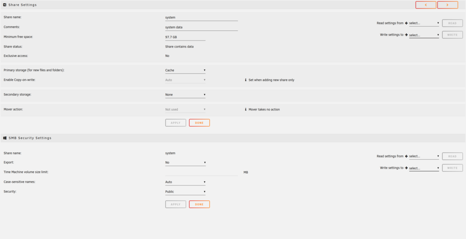Open Share Settings 'Read settings from' select dropdown

(424, 23)
